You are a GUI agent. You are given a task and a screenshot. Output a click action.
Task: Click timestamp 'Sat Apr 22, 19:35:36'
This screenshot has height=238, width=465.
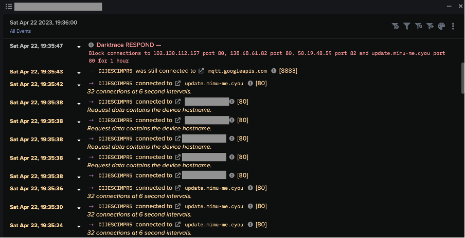[36, 189]
